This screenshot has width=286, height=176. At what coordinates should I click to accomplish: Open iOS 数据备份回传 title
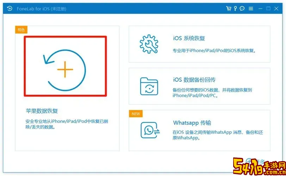click(x=194, y=80)
